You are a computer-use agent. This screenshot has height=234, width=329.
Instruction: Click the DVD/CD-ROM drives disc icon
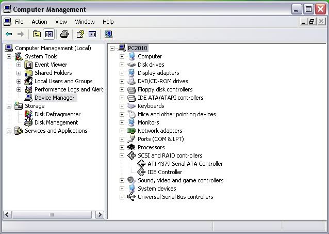[131, 81]
